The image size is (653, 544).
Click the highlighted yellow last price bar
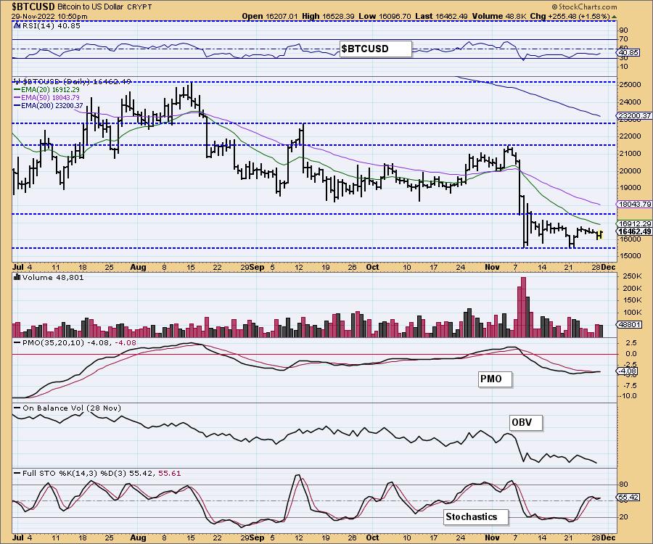pos(600,234)
